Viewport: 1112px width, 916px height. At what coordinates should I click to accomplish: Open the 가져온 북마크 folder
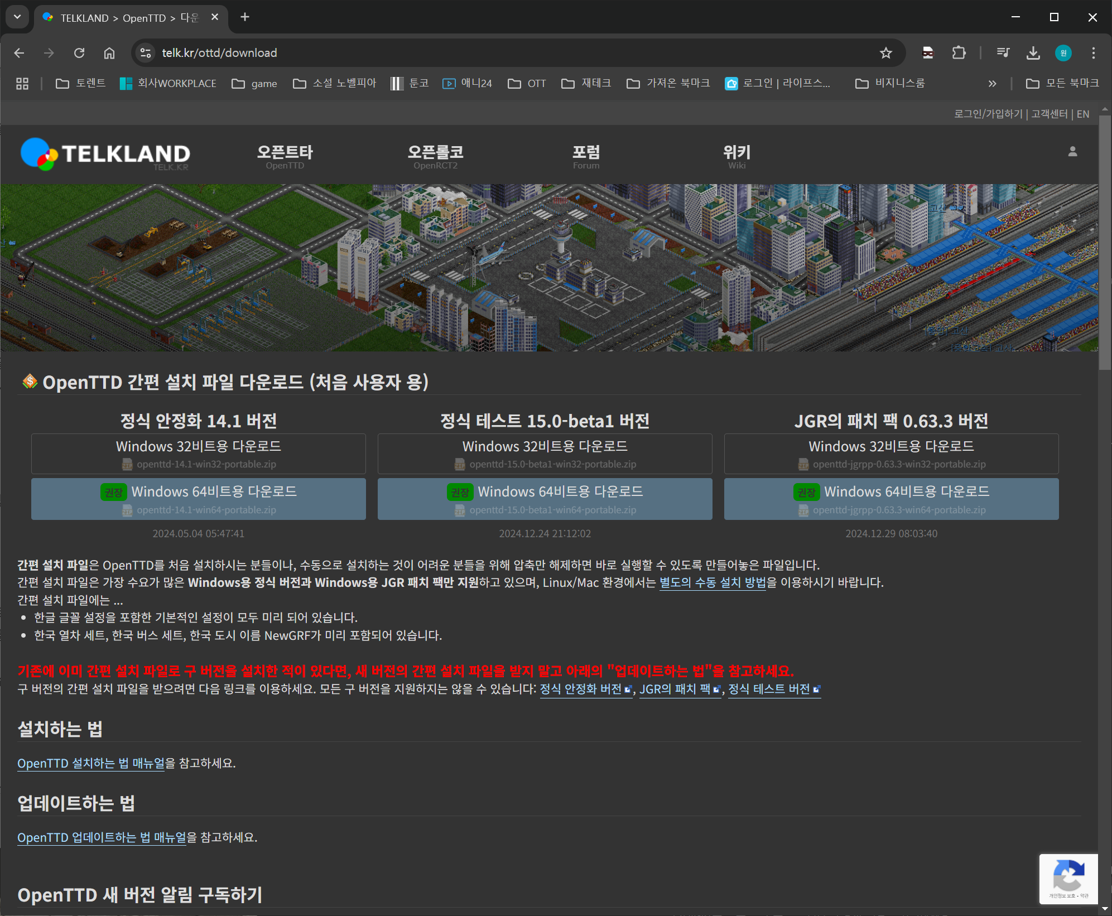pyautogui.click(x=668, y=84)
